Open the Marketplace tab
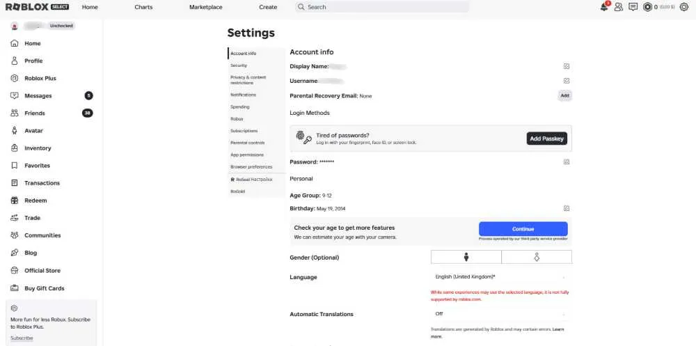 (x=205, y=7)
